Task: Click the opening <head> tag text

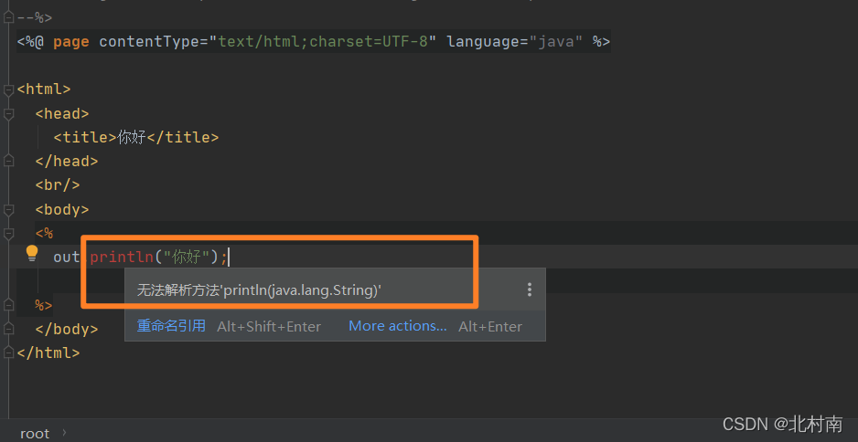Action: click(62, 113)
